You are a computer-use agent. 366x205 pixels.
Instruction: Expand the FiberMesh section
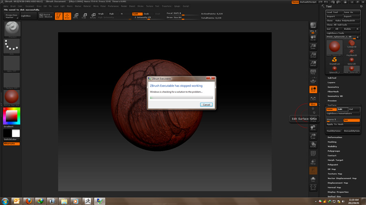coord(333,92)
